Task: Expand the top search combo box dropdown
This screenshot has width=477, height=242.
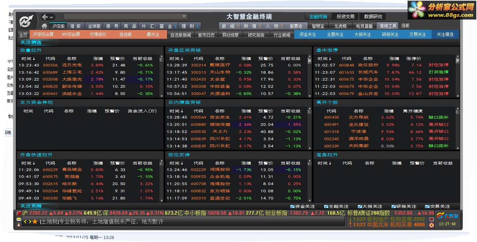Action: tap(184, 16)
